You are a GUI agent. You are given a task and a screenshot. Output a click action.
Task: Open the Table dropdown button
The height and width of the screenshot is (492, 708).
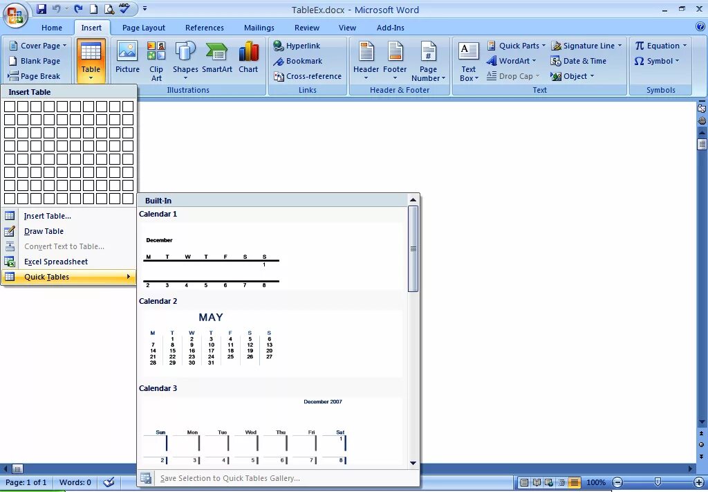91,61
